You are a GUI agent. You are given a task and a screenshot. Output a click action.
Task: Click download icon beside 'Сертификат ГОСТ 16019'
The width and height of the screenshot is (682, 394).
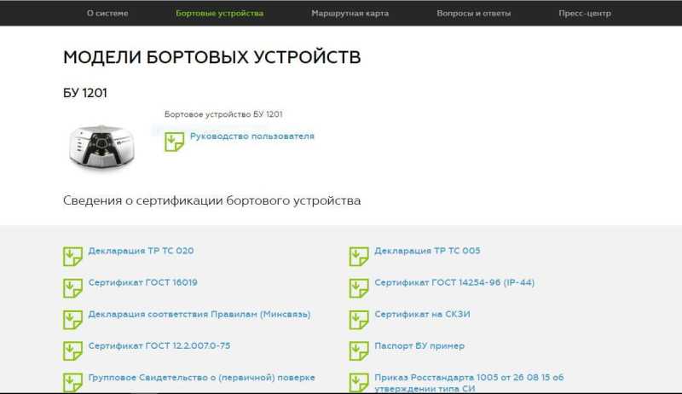click(x=72, y=288)
